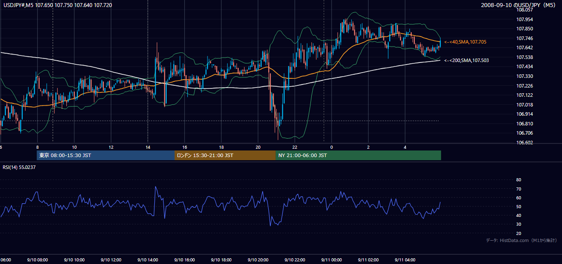Click the 200 SMA 107.503 label

[x=466, y=60]
